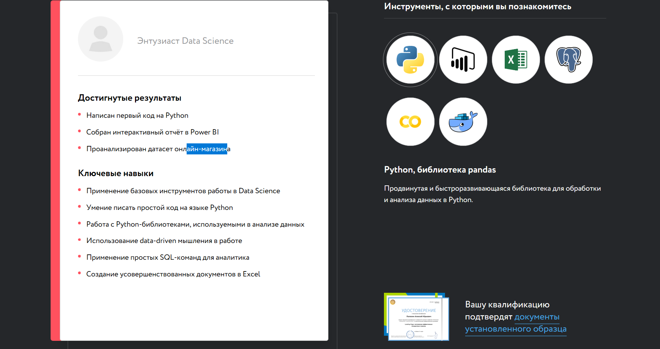Viewport: 660px width, 349px height.
Task: Click the 'Энтузиаст Data Science' title
Action: pos(185,41)
